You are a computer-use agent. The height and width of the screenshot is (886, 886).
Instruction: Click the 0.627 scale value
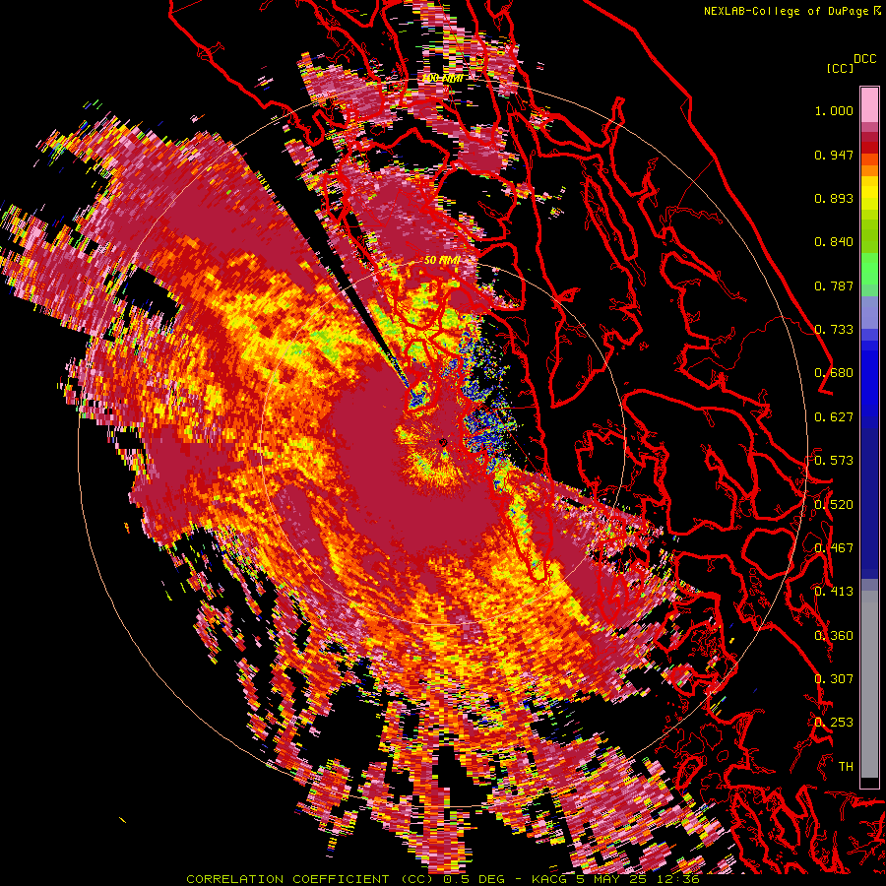pos(834,417)
